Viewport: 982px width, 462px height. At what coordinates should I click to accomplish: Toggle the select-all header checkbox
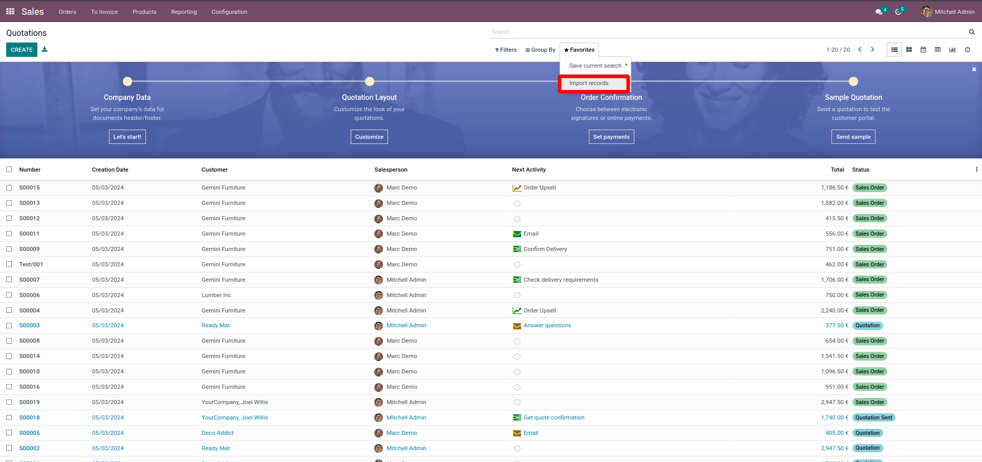9,170
